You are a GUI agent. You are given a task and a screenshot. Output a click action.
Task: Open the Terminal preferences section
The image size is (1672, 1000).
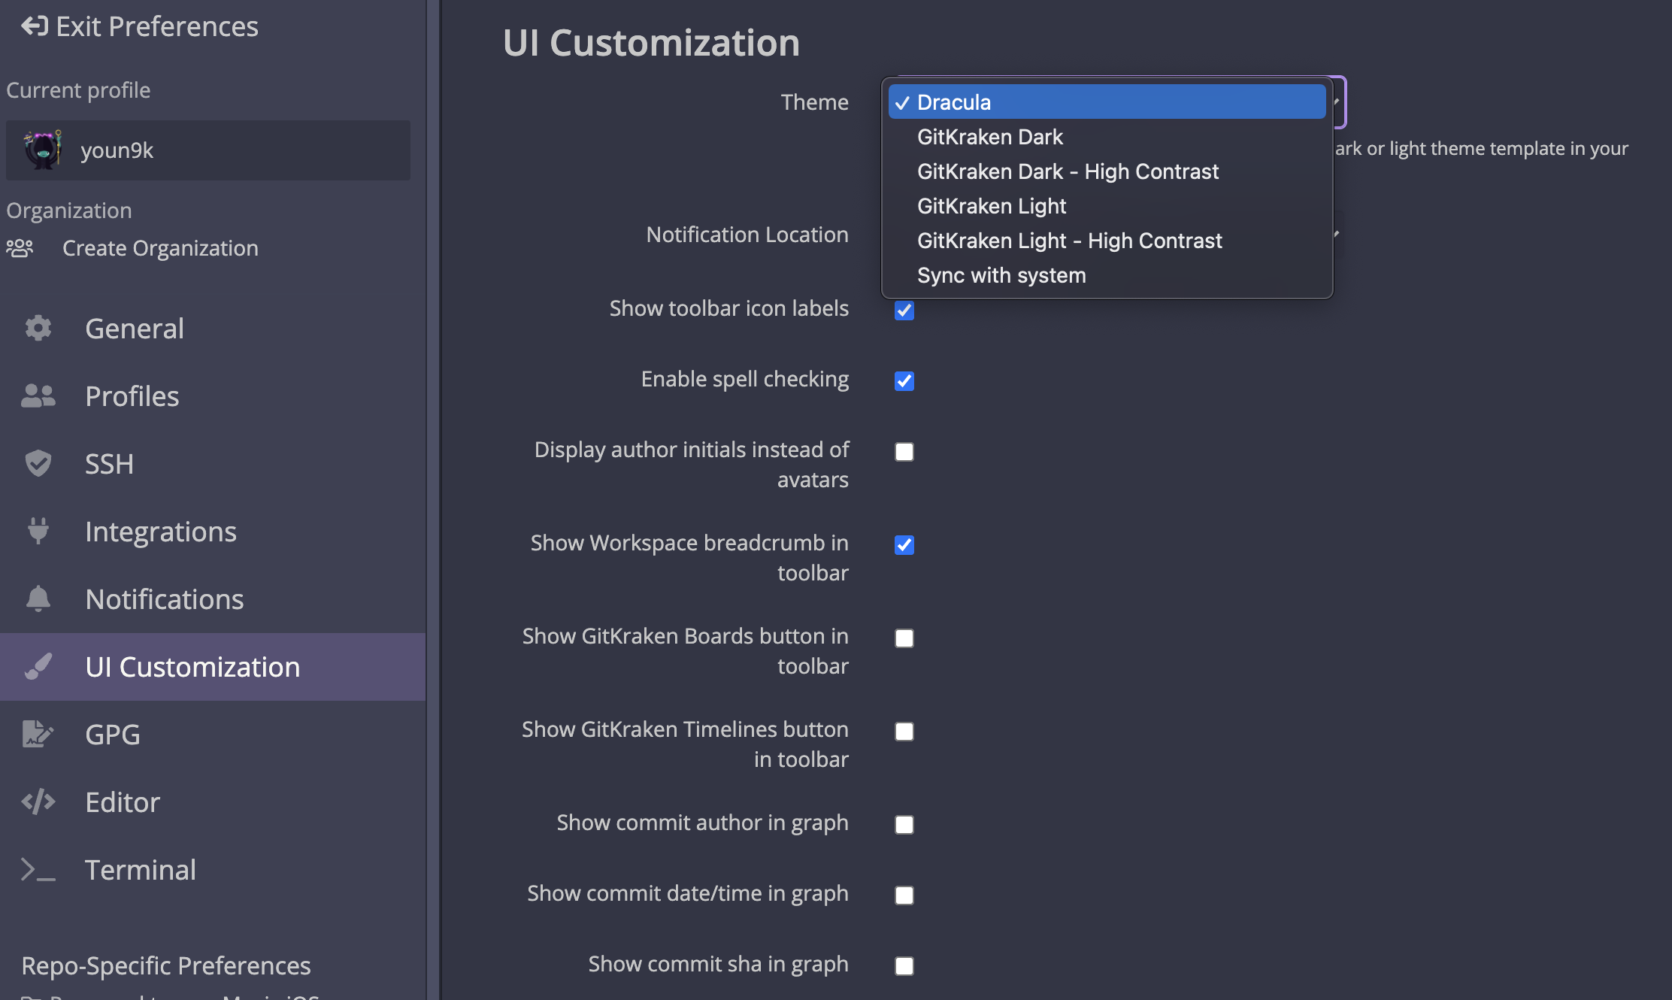(x=141, y=870)
